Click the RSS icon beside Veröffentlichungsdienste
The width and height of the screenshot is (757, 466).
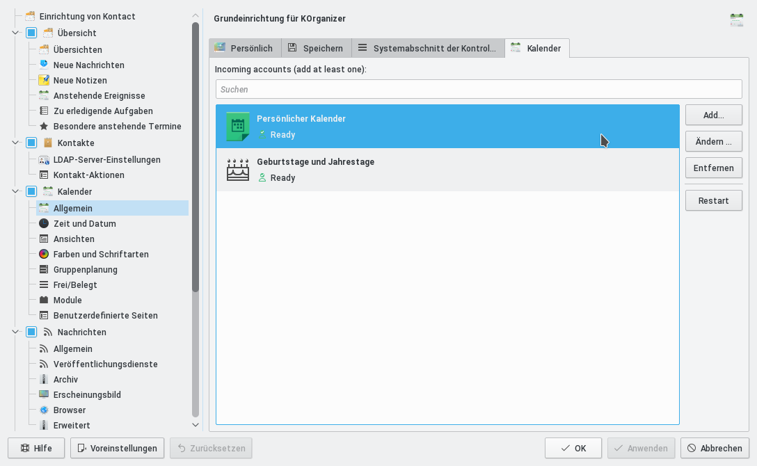click(44, 364)
